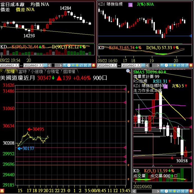Select the 富時 tab
The height and width of the screenshot is (194, 194).
[x=23, y=72]
